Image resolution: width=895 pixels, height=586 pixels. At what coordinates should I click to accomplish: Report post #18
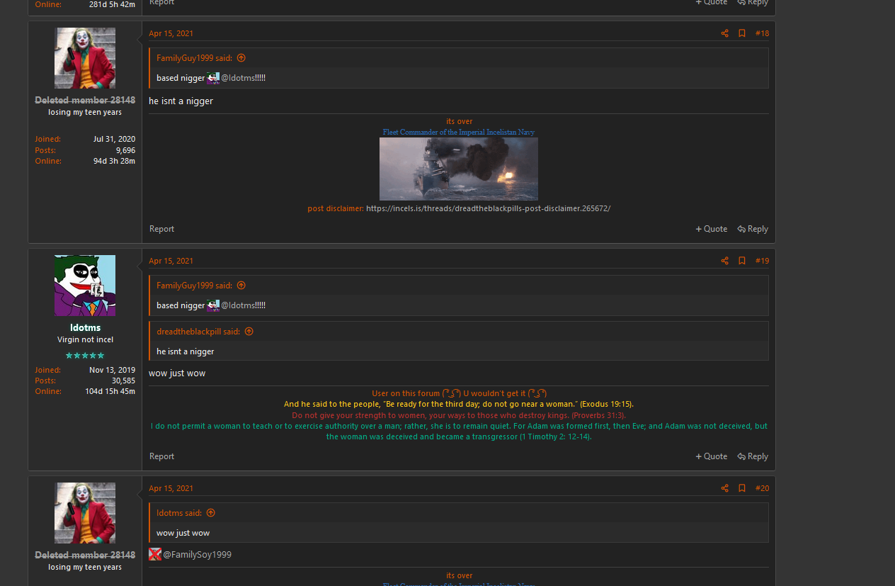pos(161,229)
